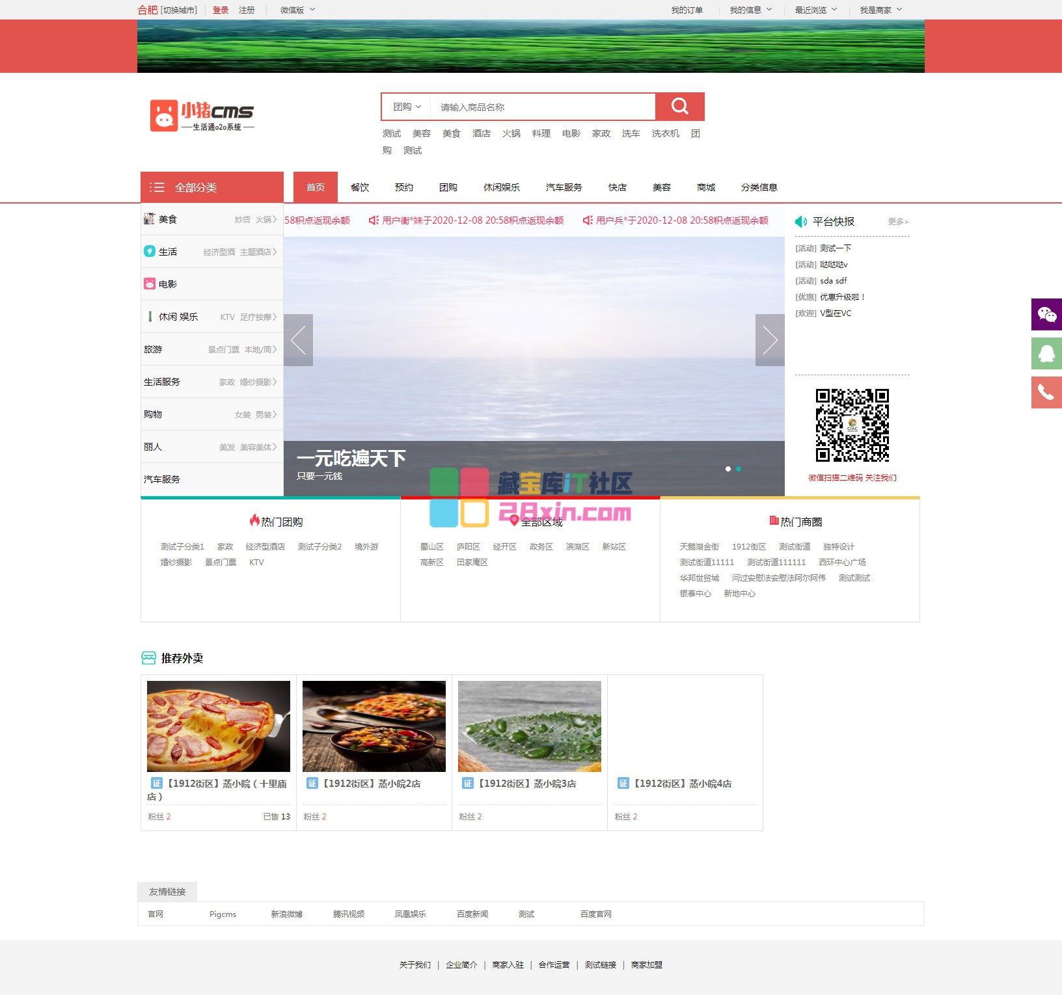Click the magnifier search button
The height and width of the screenshot is (995, 1062).
pos(679,107)
